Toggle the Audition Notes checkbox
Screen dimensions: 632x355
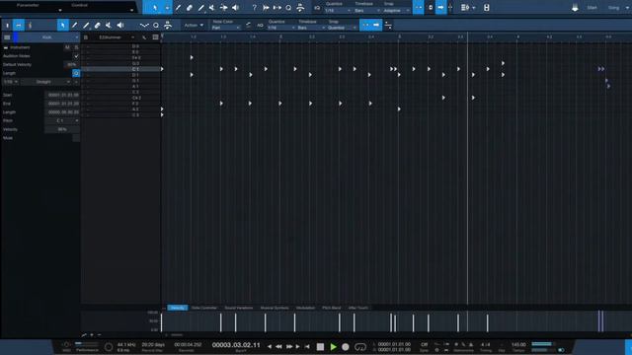76,56
